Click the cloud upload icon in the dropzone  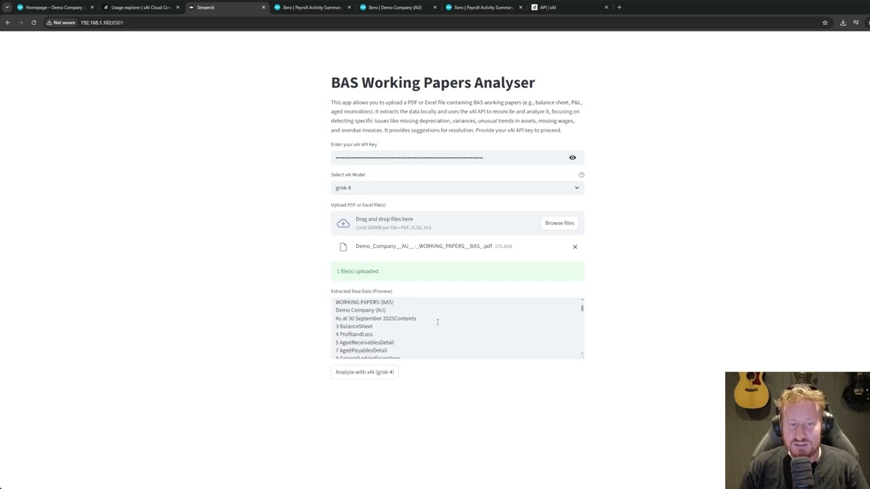[343, 223]
